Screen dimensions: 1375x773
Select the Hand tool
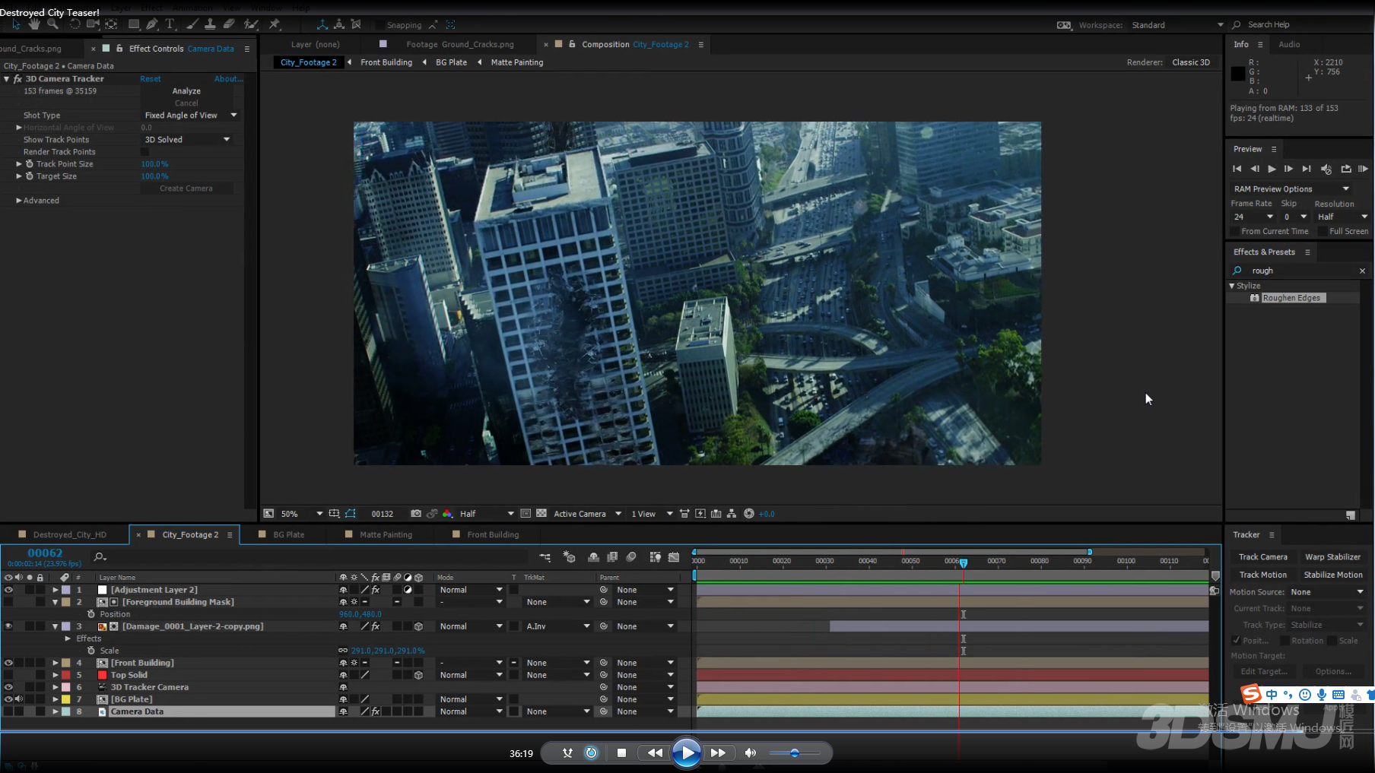[34, 24]
